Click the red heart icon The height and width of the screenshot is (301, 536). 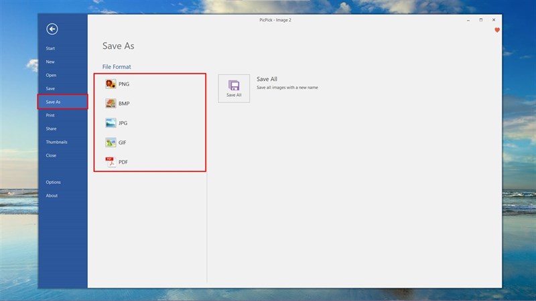click(x=497, y=30)
